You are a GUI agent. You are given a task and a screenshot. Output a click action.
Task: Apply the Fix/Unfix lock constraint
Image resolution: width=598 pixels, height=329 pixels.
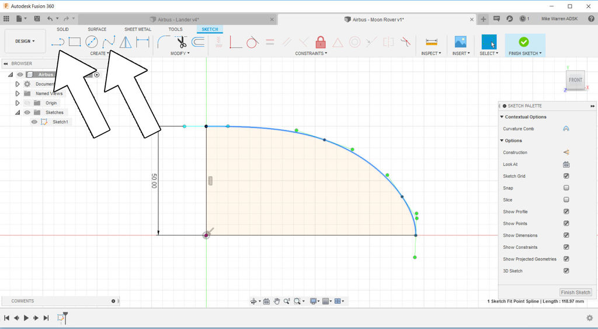click(321, 42)
